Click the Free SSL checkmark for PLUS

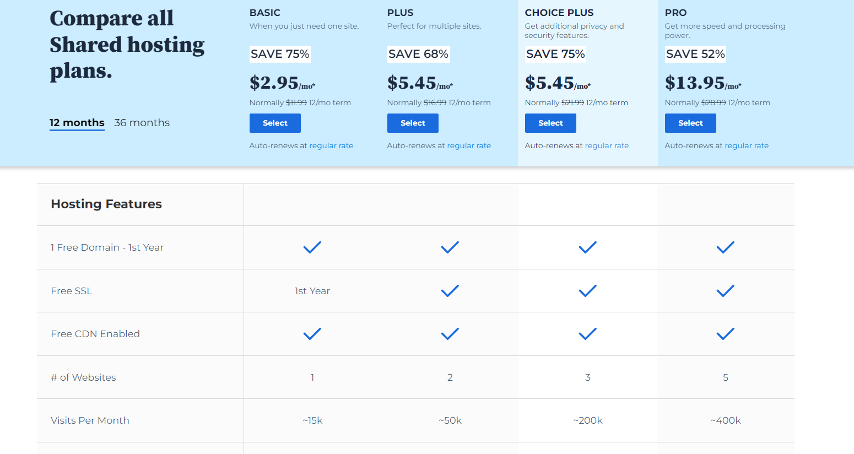coord(450,291)
